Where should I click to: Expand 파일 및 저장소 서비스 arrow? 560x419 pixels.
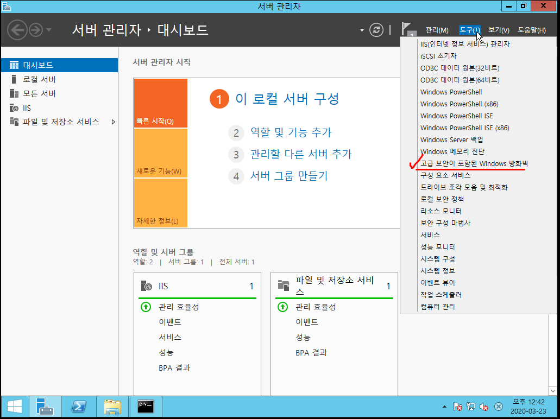(113, 122)
